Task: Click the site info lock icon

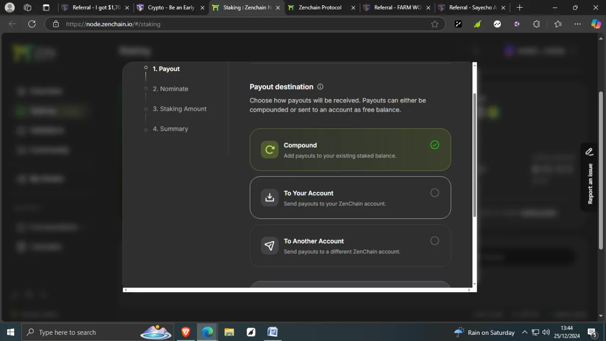Action: pos(56,24)
